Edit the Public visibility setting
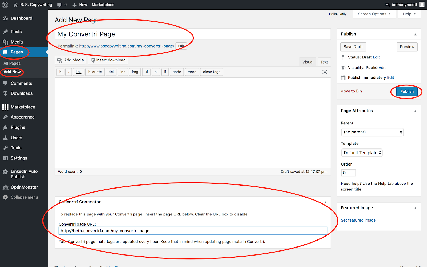This screenshot has height=267, width=427. pos(382,68)
